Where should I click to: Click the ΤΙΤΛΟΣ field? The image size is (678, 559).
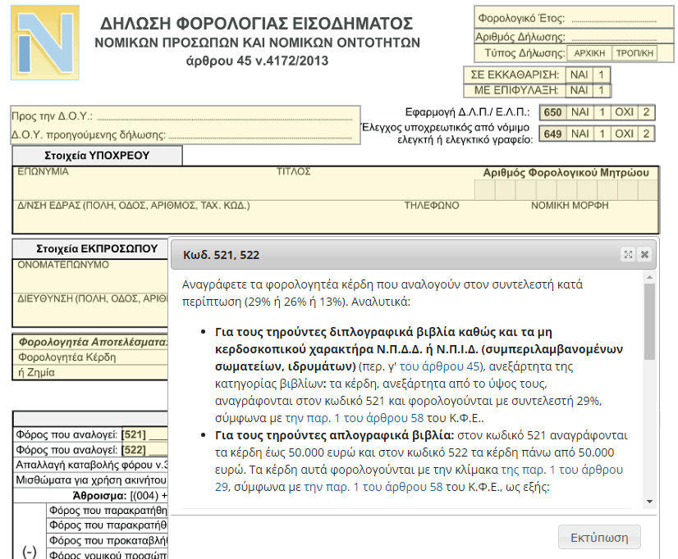click(x=374, y=183)
